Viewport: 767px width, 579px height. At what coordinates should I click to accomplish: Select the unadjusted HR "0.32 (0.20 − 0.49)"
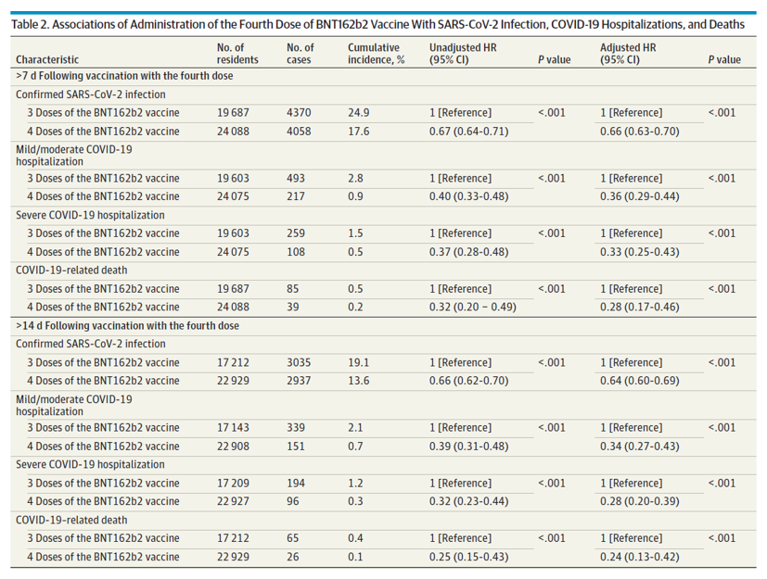(473, 308)
